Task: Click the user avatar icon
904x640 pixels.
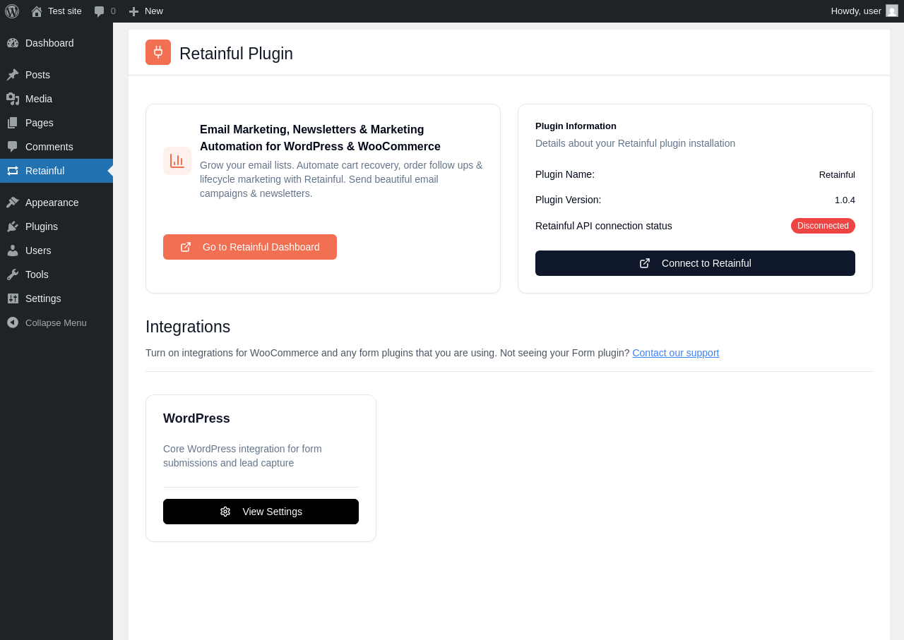Action: [x=892, y=11]
